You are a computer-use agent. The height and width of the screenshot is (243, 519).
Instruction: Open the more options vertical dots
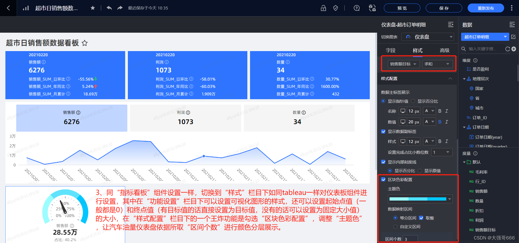(x=512, y=8)
